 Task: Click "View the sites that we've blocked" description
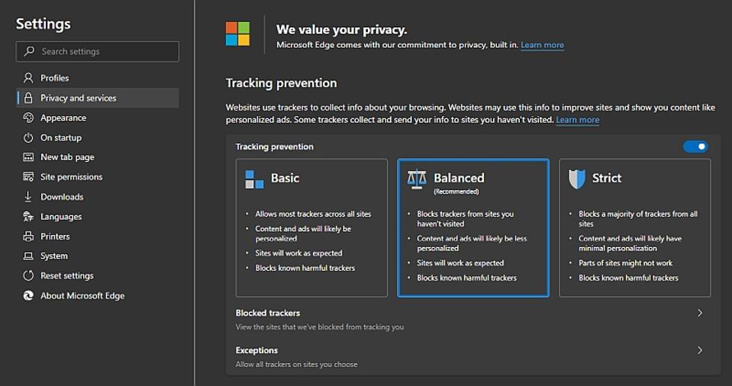(320, 326)
